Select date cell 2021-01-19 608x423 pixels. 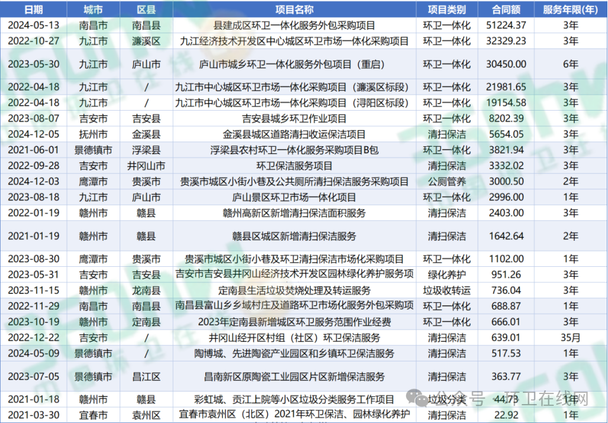[33, 236]
